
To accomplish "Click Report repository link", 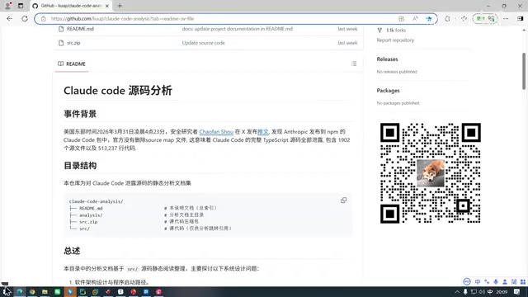I will click(395, 40).
